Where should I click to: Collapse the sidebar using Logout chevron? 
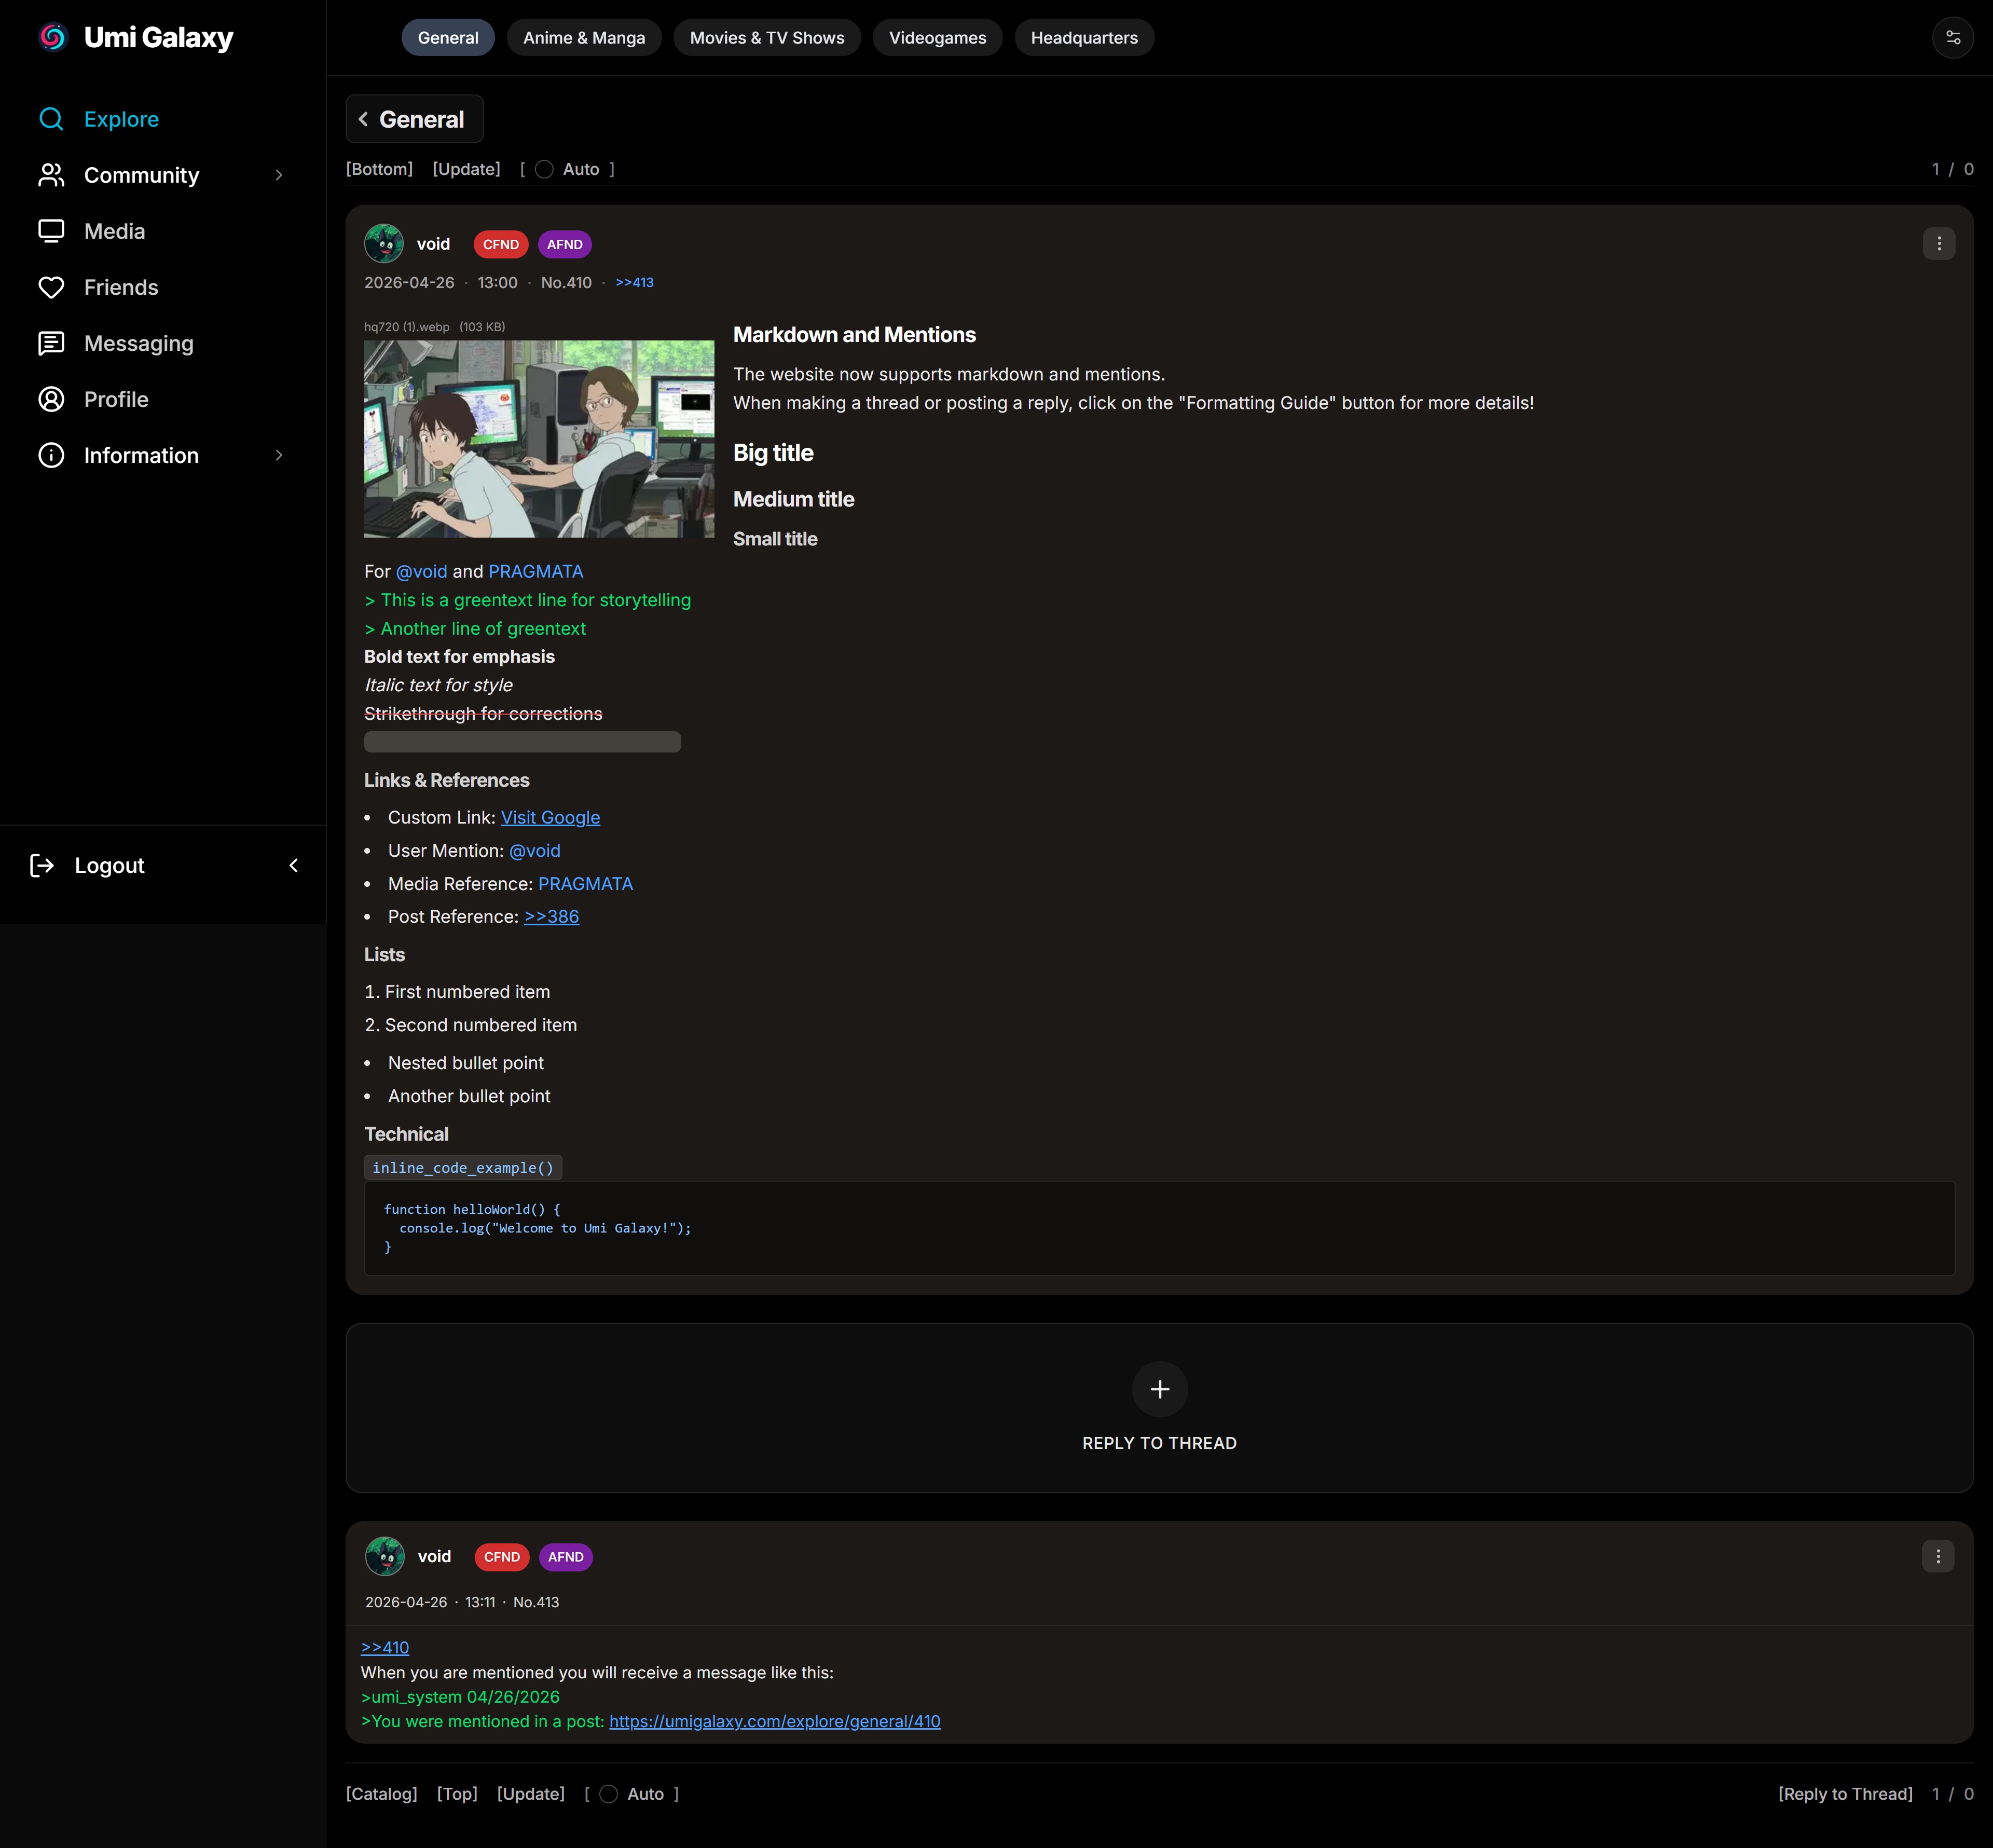[293, 865]
